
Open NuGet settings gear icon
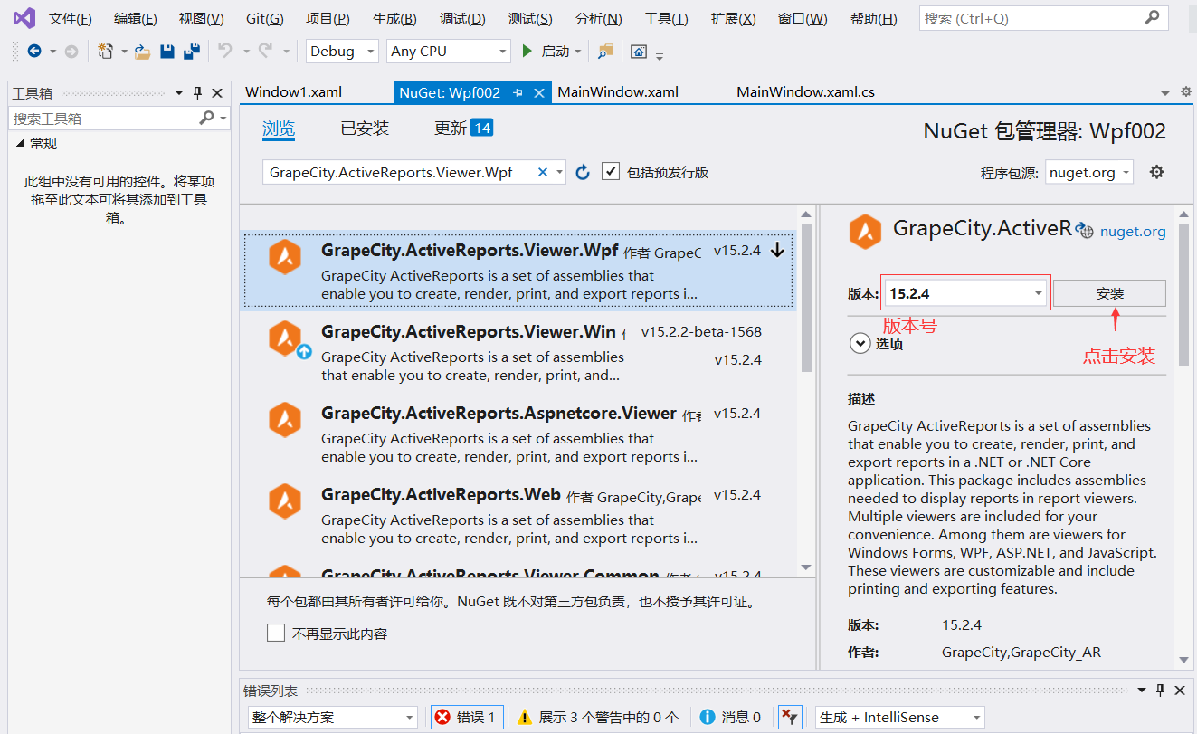(1156, 172)
